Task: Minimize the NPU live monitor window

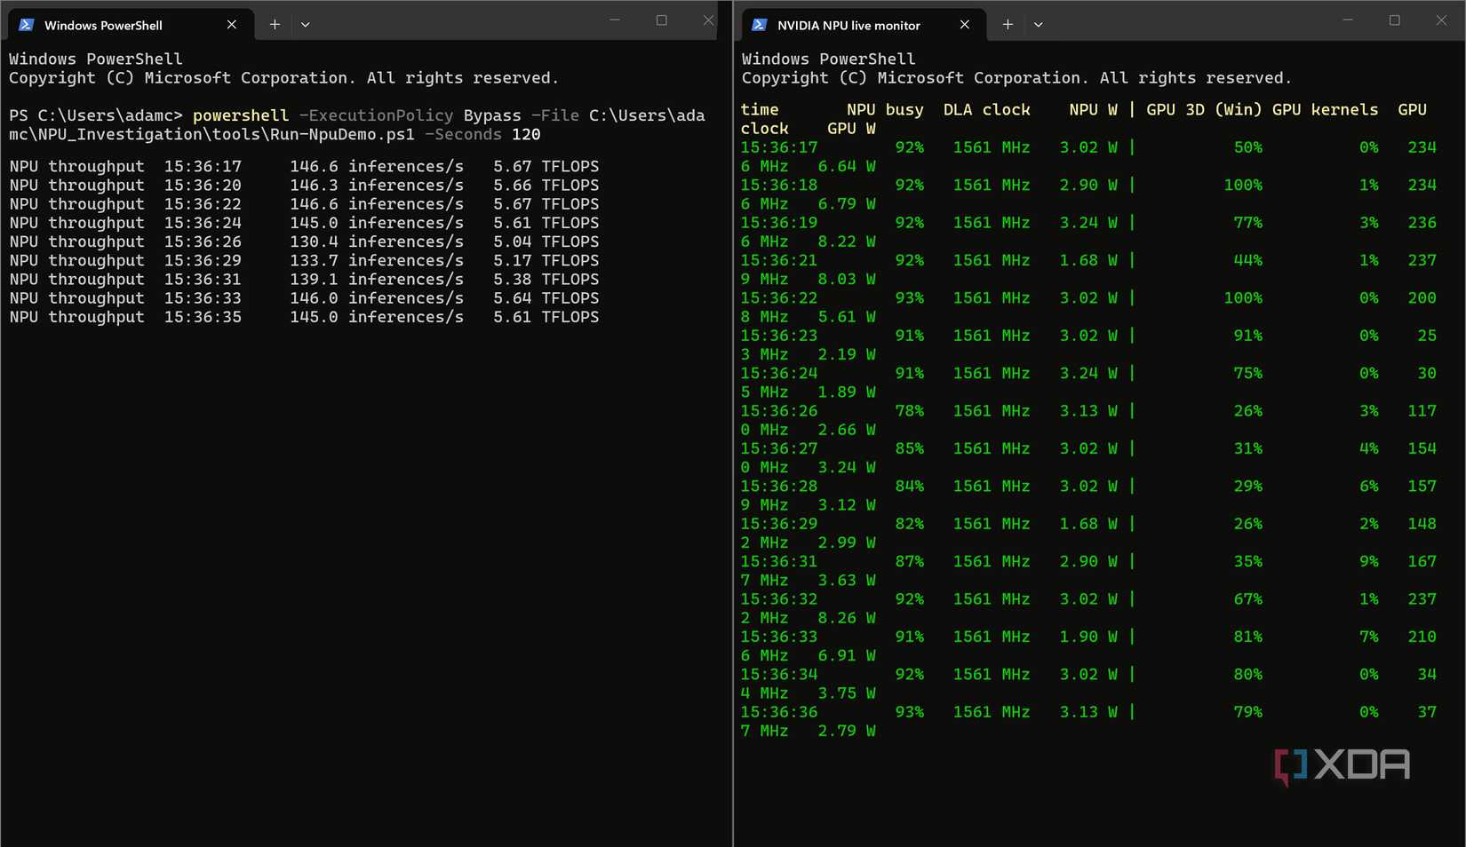Action: pos(1348,20)
